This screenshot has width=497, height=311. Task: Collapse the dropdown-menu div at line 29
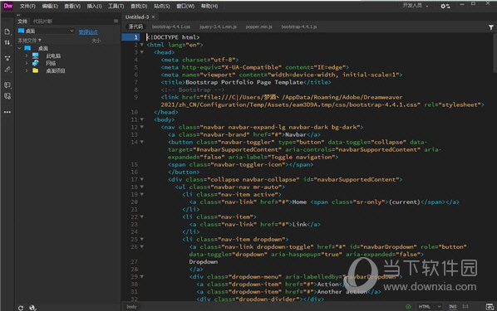141,277
